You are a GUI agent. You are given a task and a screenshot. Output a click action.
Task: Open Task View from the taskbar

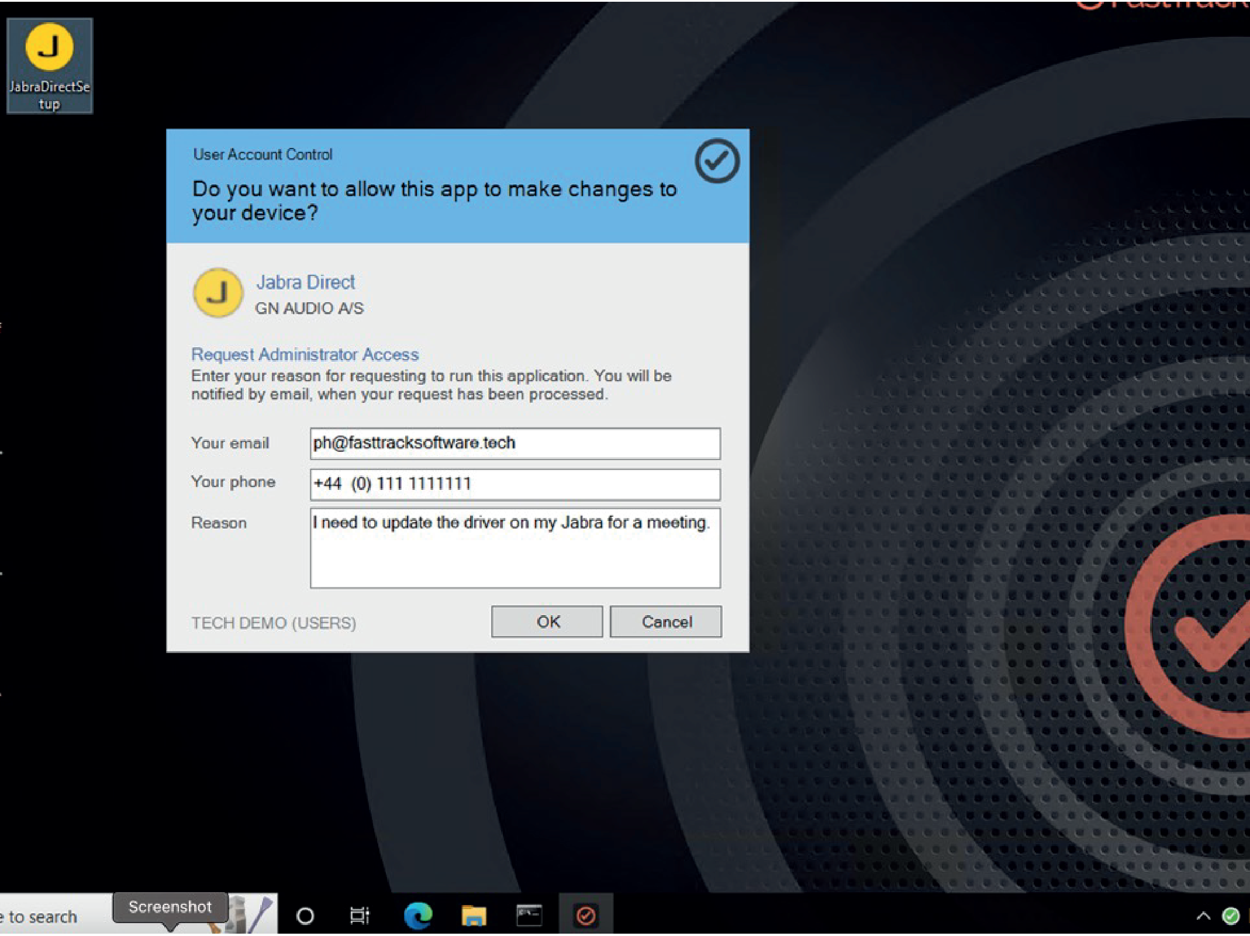pos(360,916)
